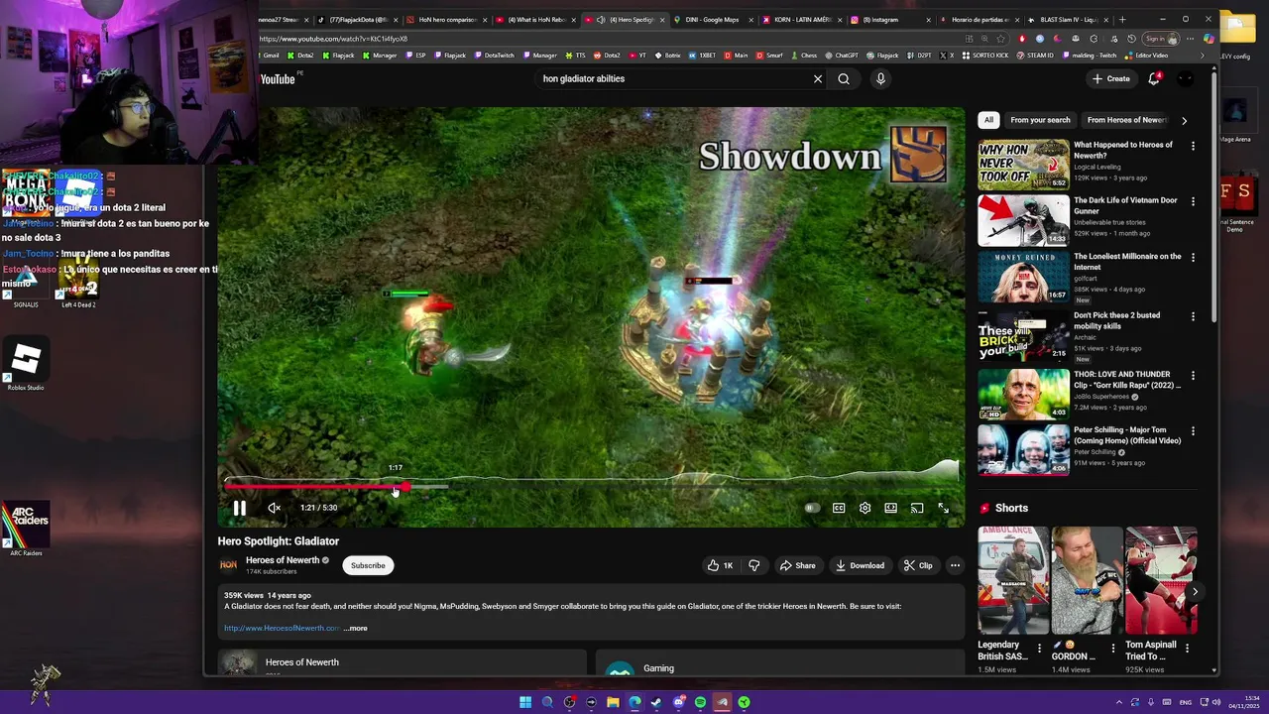Open the Chess bookmark
This screenshot has height=714, width=1269.
[803, 56]
